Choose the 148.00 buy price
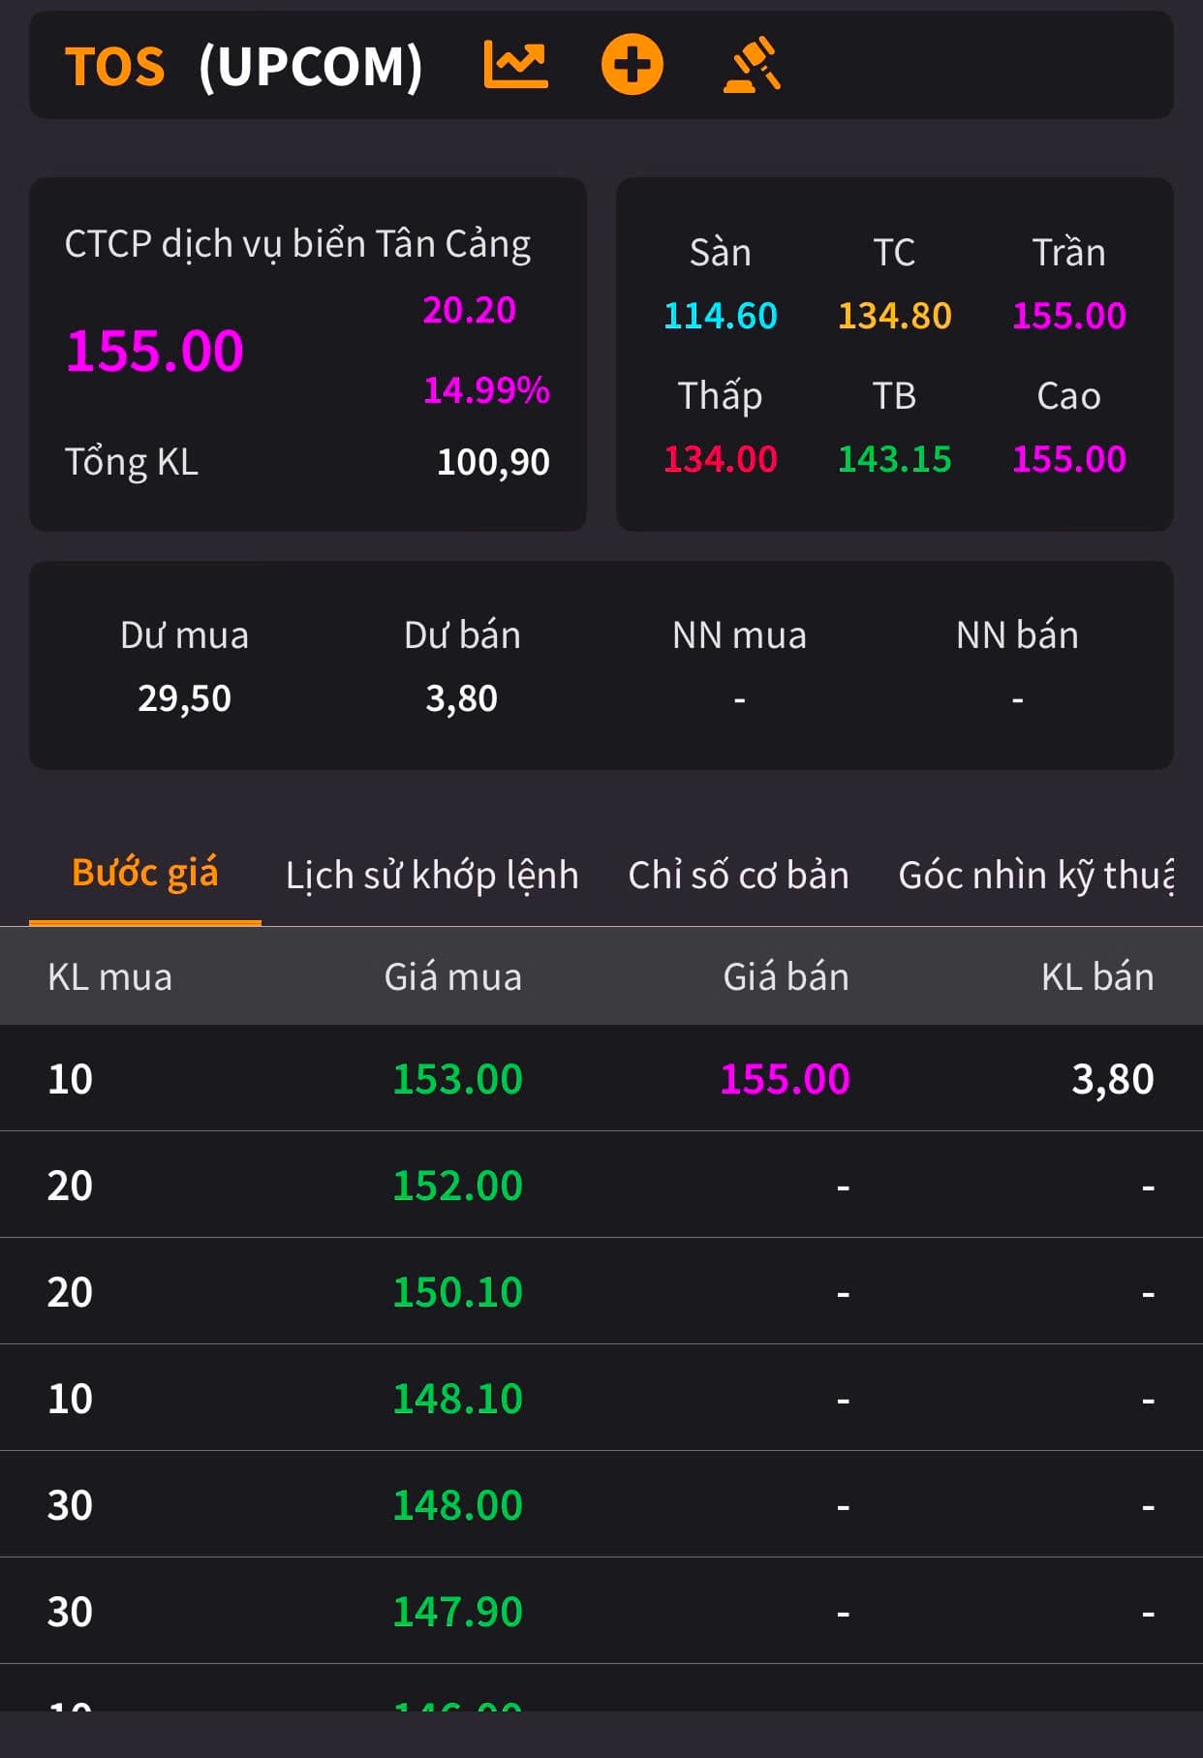Viewport: 1203px width, 1758px height. point(457,1505)
